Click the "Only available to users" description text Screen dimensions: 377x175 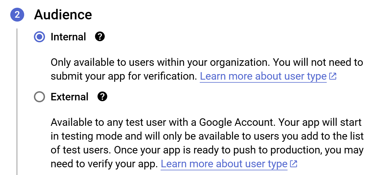point(103,62)
